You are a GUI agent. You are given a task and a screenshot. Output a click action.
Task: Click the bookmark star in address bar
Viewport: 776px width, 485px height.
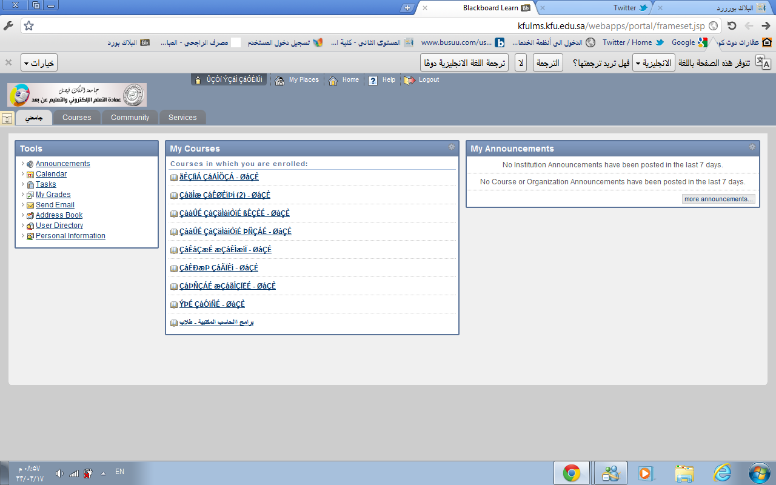[x=28, y=26]
